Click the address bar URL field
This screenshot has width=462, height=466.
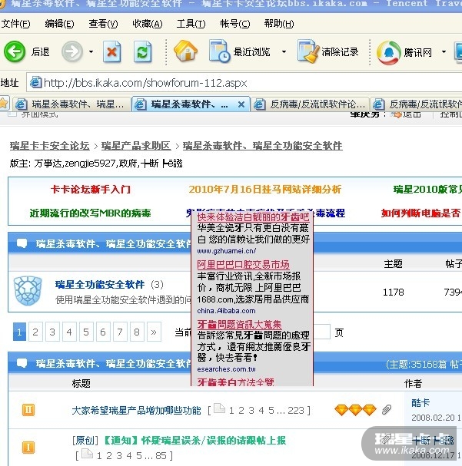244,83
